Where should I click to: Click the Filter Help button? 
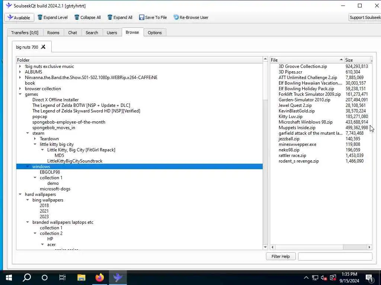coord(281,256)
